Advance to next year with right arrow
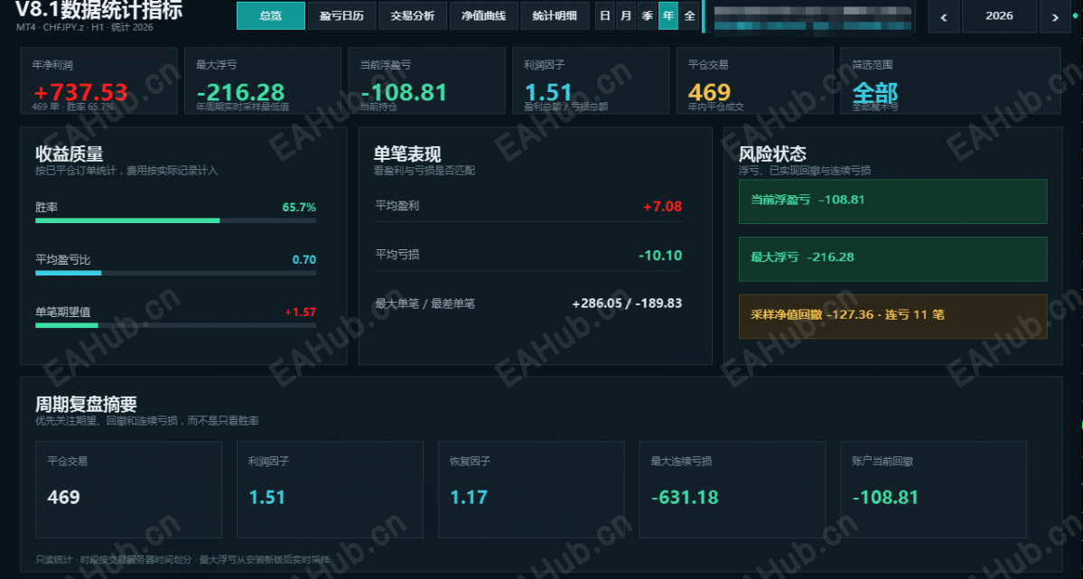Image resolution: width=1083 pixels, height=579 pixels. click(1055, 16)
